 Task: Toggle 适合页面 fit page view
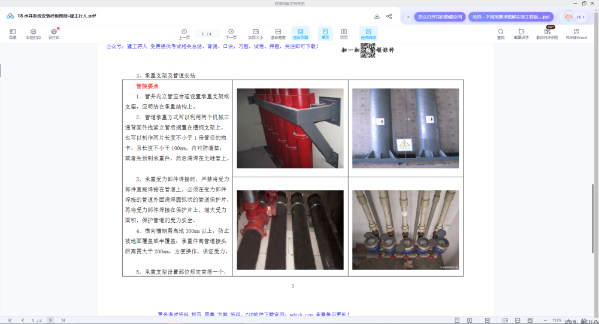[x=300, y=34]
